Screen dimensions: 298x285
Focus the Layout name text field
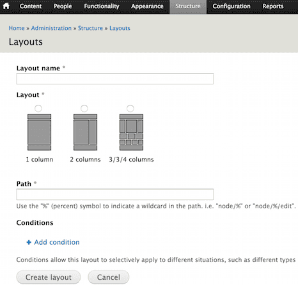pos(115,79)
